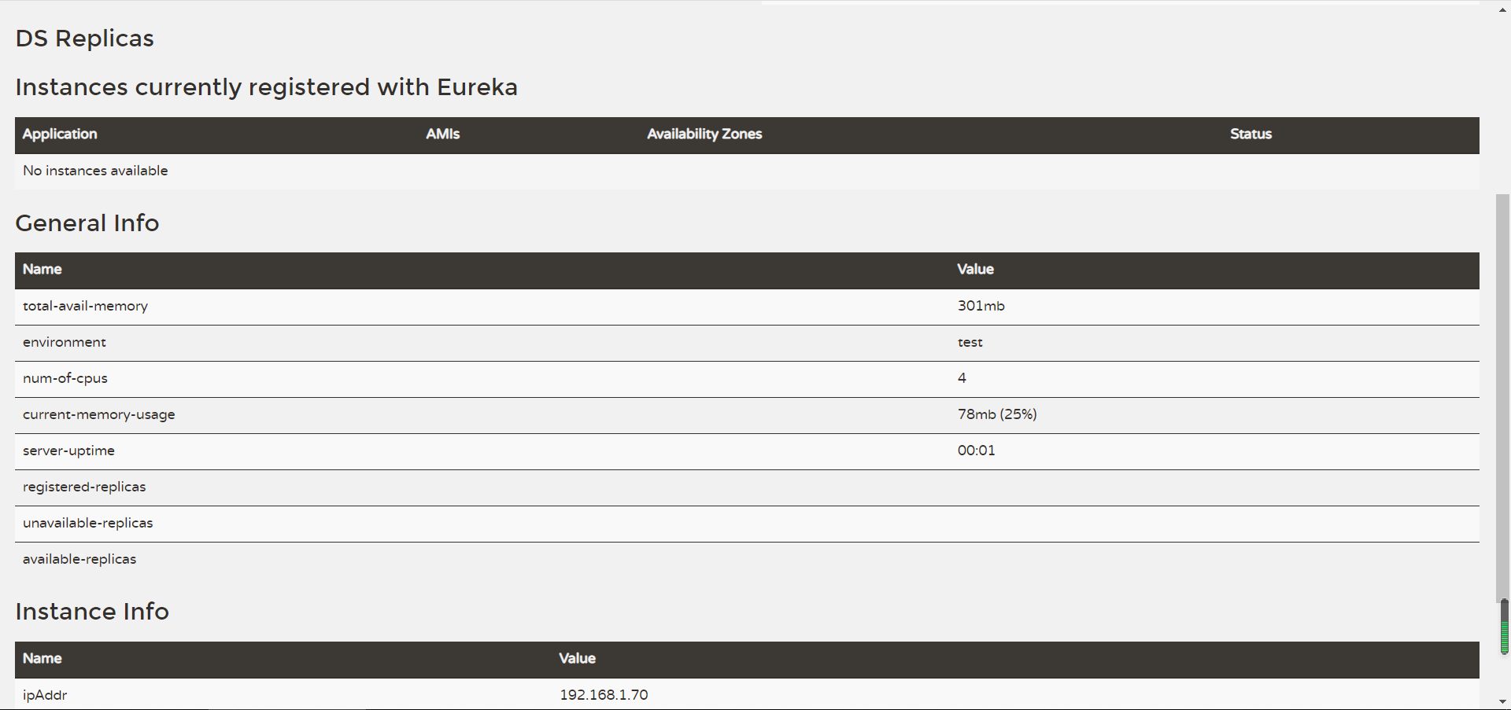Select the registered-replicas row name
This screenshot has width=1511, height=710.
pyautogui.click(x=84, y=487)
